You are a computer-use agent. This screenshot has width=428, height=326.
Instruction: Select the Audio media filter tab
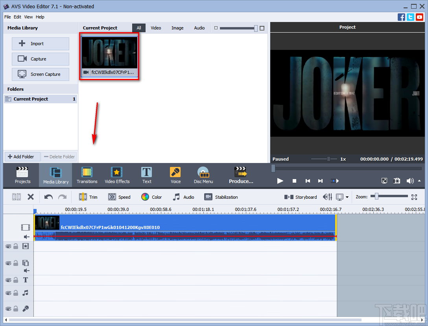(199, 28)
